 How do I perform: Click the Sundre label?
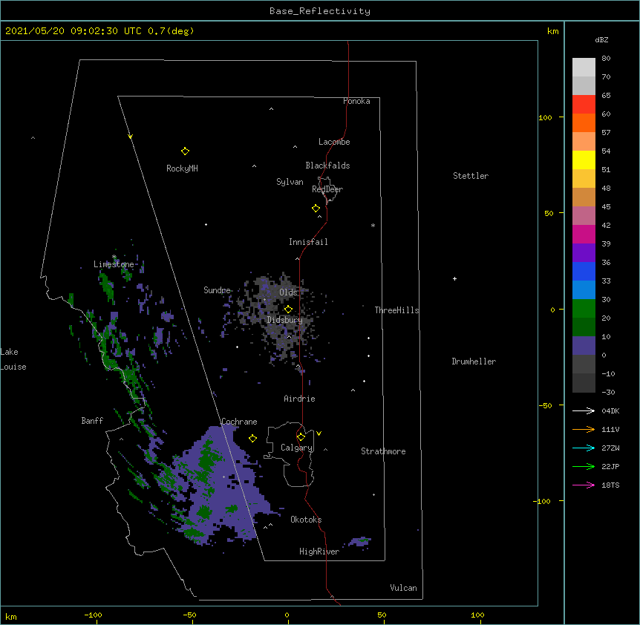click(x=217, y=290)
